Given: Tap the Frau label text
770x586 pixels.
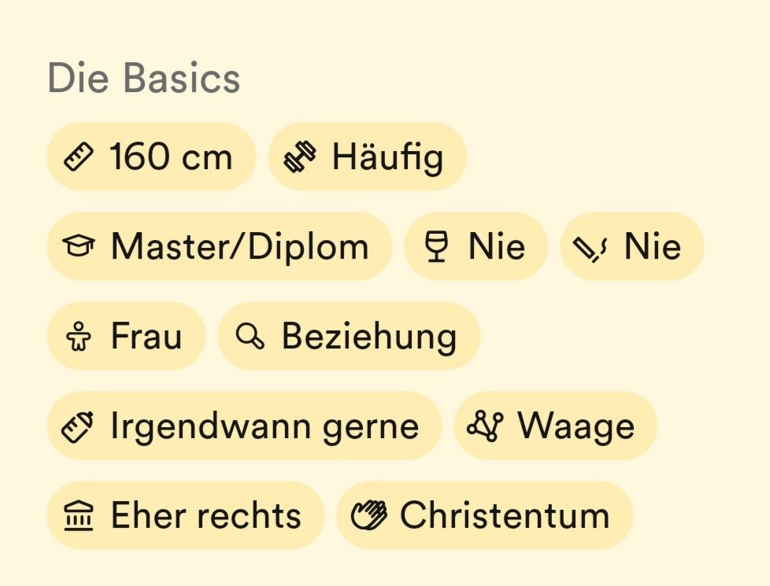Looking at the screenshot, I should click(x=146, y=337).
